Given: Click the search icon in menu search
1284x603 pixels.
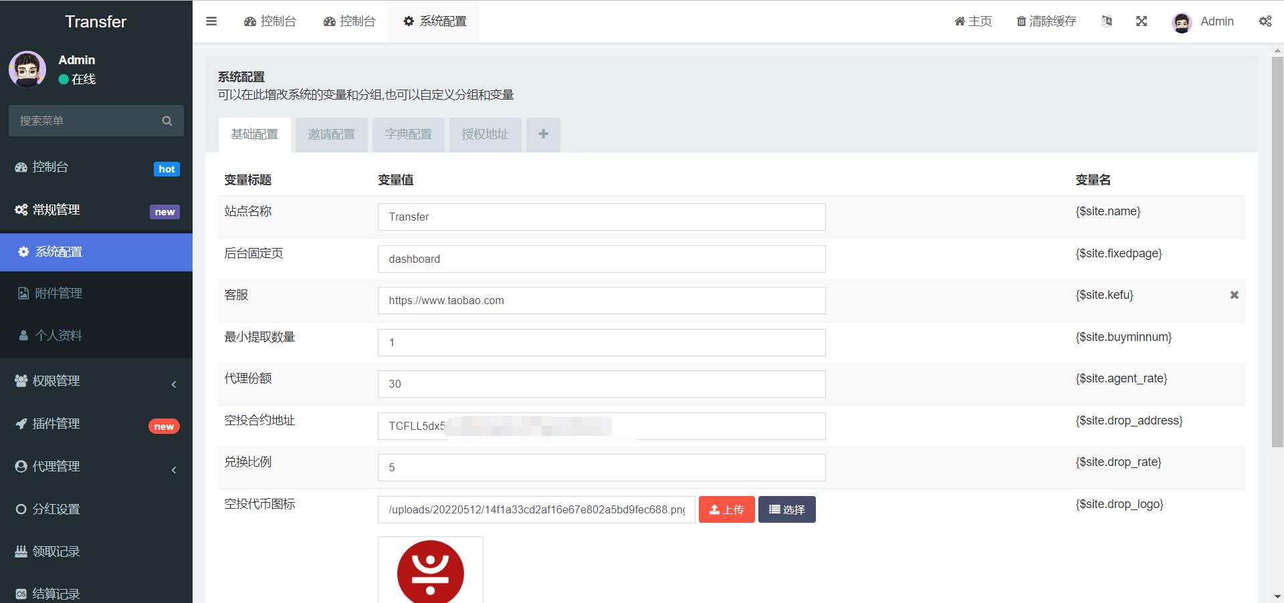Looking at the screenshot, I should [167, 121].
